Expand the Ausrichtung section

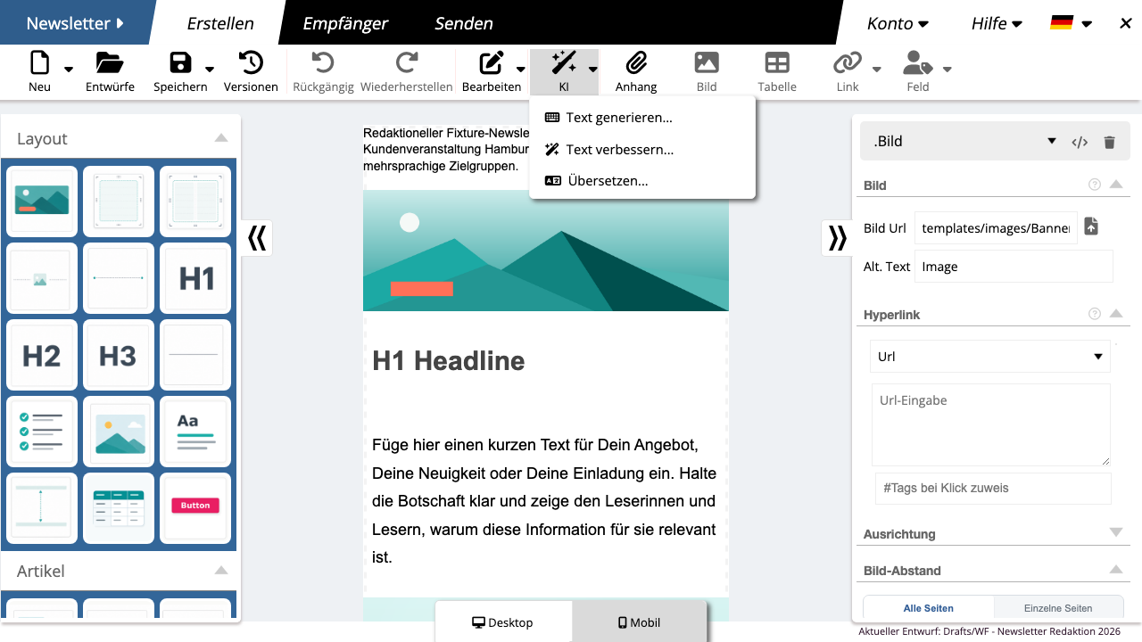[x=1115, y=532]
